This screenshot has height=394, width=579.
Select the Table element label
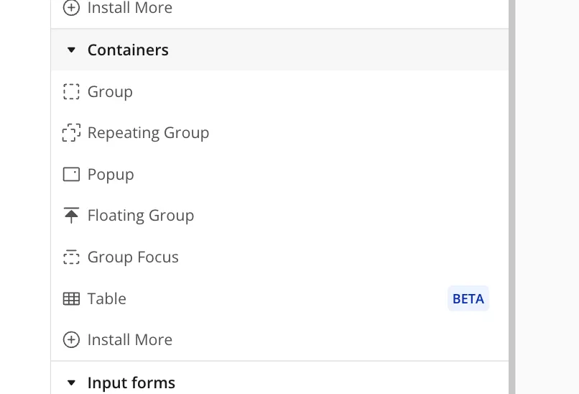(x=107, y=299)
